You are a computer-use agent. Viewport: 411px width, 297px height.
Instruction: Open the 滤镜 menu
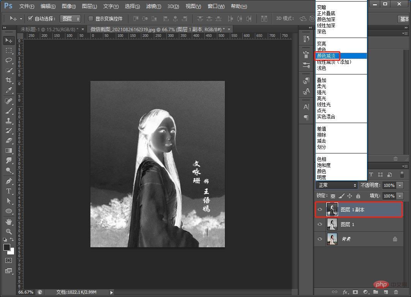tap(153, 6)
